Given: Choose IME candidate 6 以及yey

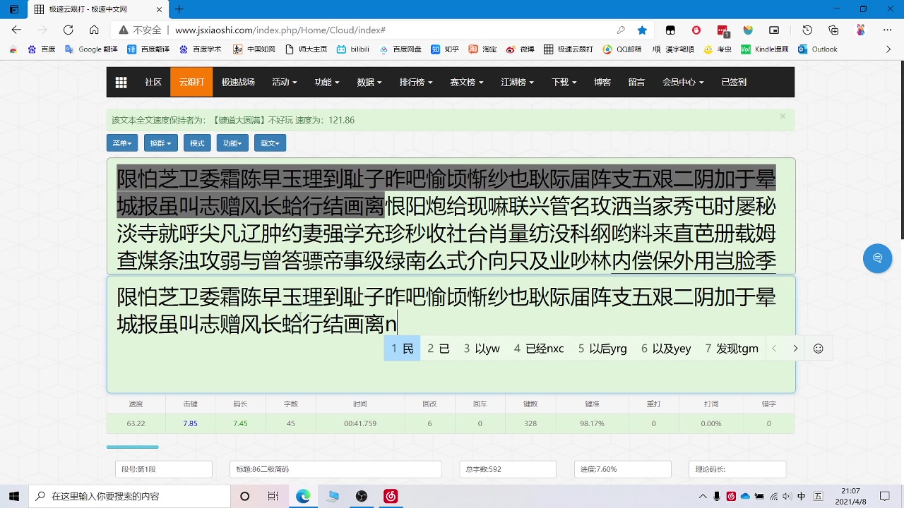Looking at the screenshot, I should [666, 349].
